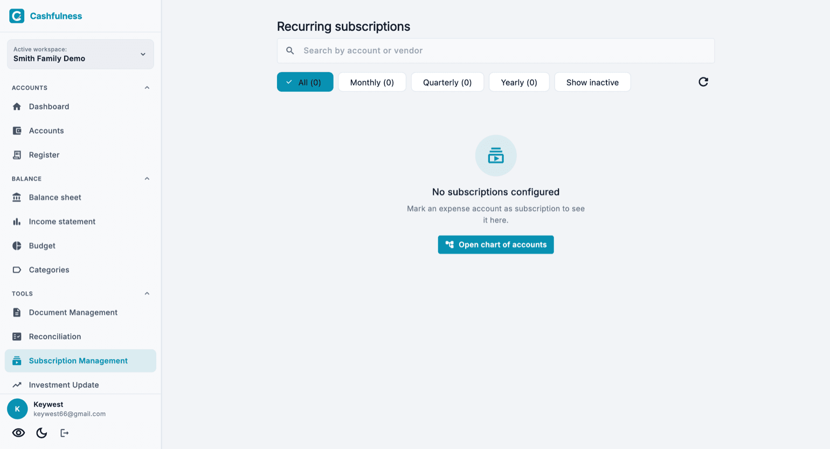Open the Reconciliation tool
This screenshot has height=449, width=830.
pos(80,336)
